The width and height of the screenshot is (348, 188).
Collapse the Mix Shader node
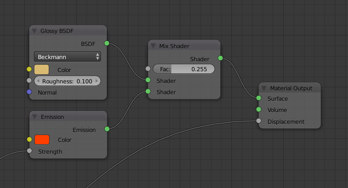[x=153, y=46]
